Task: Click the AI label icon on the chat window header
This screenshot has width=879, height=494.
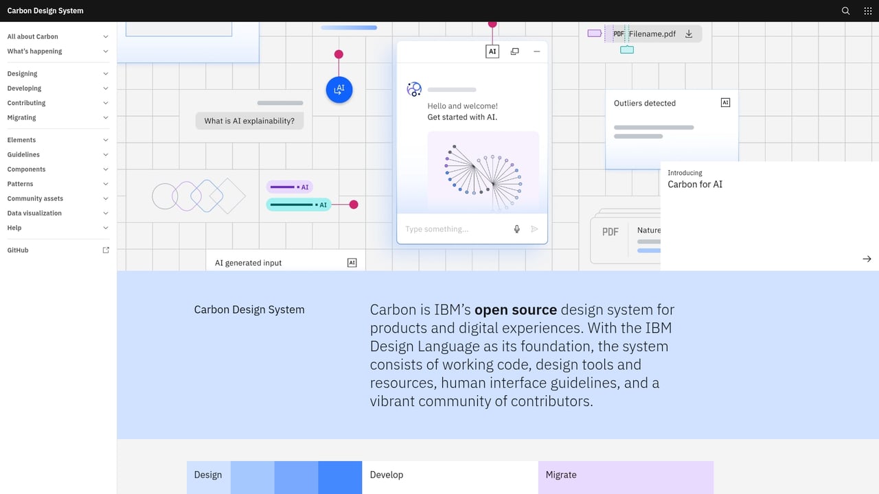Action: 492,51
